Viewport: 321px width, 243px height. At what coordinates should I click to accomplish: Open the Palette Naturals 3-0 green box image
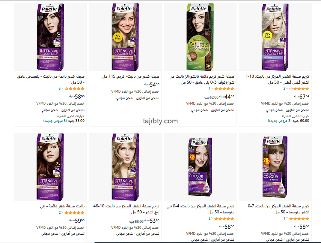[x=200, y=37]
